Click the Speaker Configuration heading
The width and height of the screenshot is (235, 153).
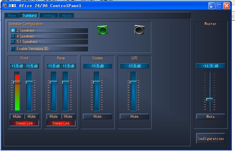tap(26, 24)
